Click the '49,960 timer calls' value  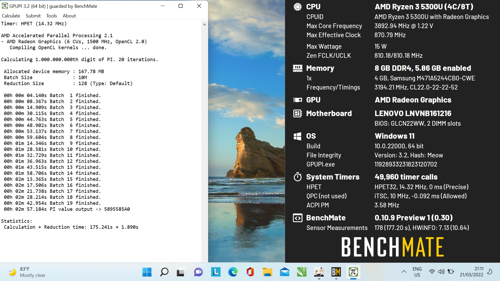tap(406, 177)
